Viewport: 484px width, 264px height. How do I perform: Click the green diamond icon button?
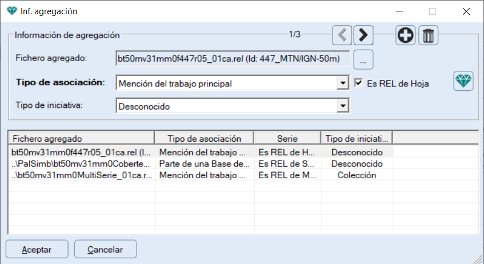[x=463, y=81]
